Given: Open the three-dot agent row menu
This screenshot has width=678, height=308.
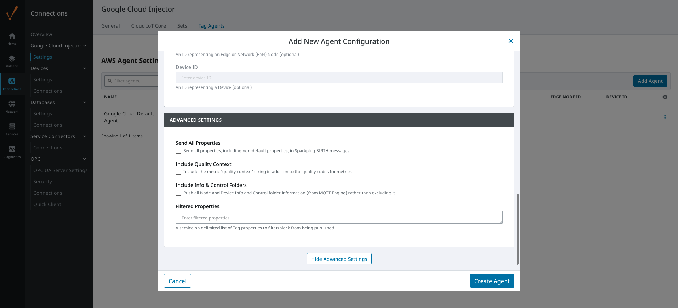Looking at the screenshot, I should coord(665,117).
